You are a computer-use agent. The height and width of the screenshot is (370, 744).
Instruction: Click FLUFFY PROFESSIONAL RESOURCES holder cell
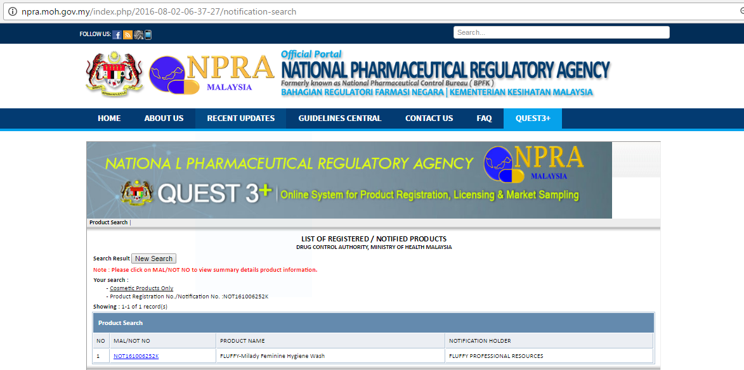[549, 356]
